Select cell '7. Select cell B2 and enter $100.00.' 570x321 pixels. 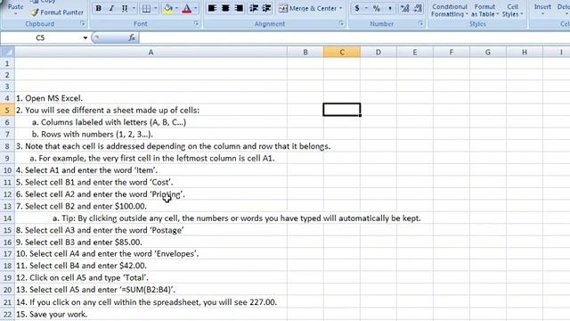[151, 206]
